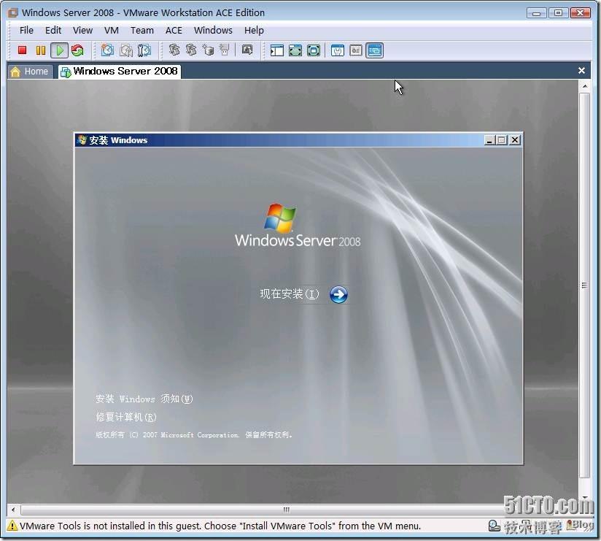
Task: Click the appliance view toolbar icon
Action: pos(356,50)
